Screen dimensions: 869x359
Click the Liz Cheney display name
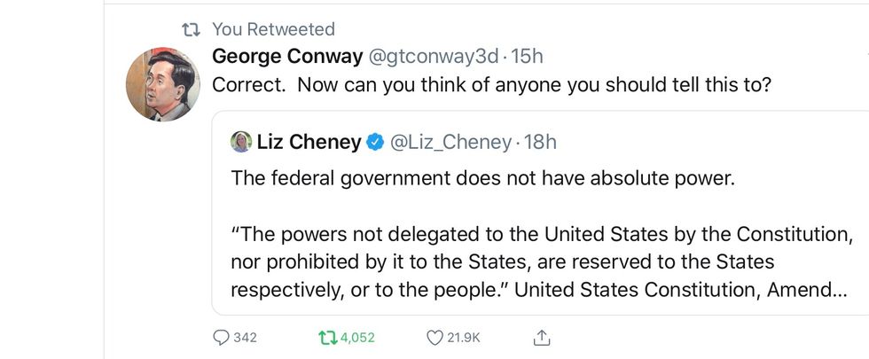click(x=309, y=142)
